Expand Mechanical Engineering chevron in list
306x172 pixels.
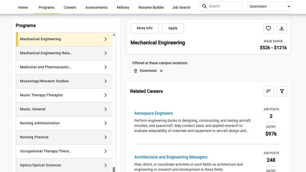point(106,39)
